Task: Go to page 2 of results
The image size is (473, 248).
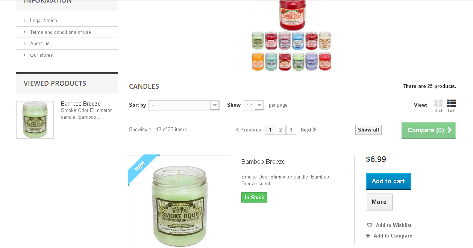Action: point(280,130)
